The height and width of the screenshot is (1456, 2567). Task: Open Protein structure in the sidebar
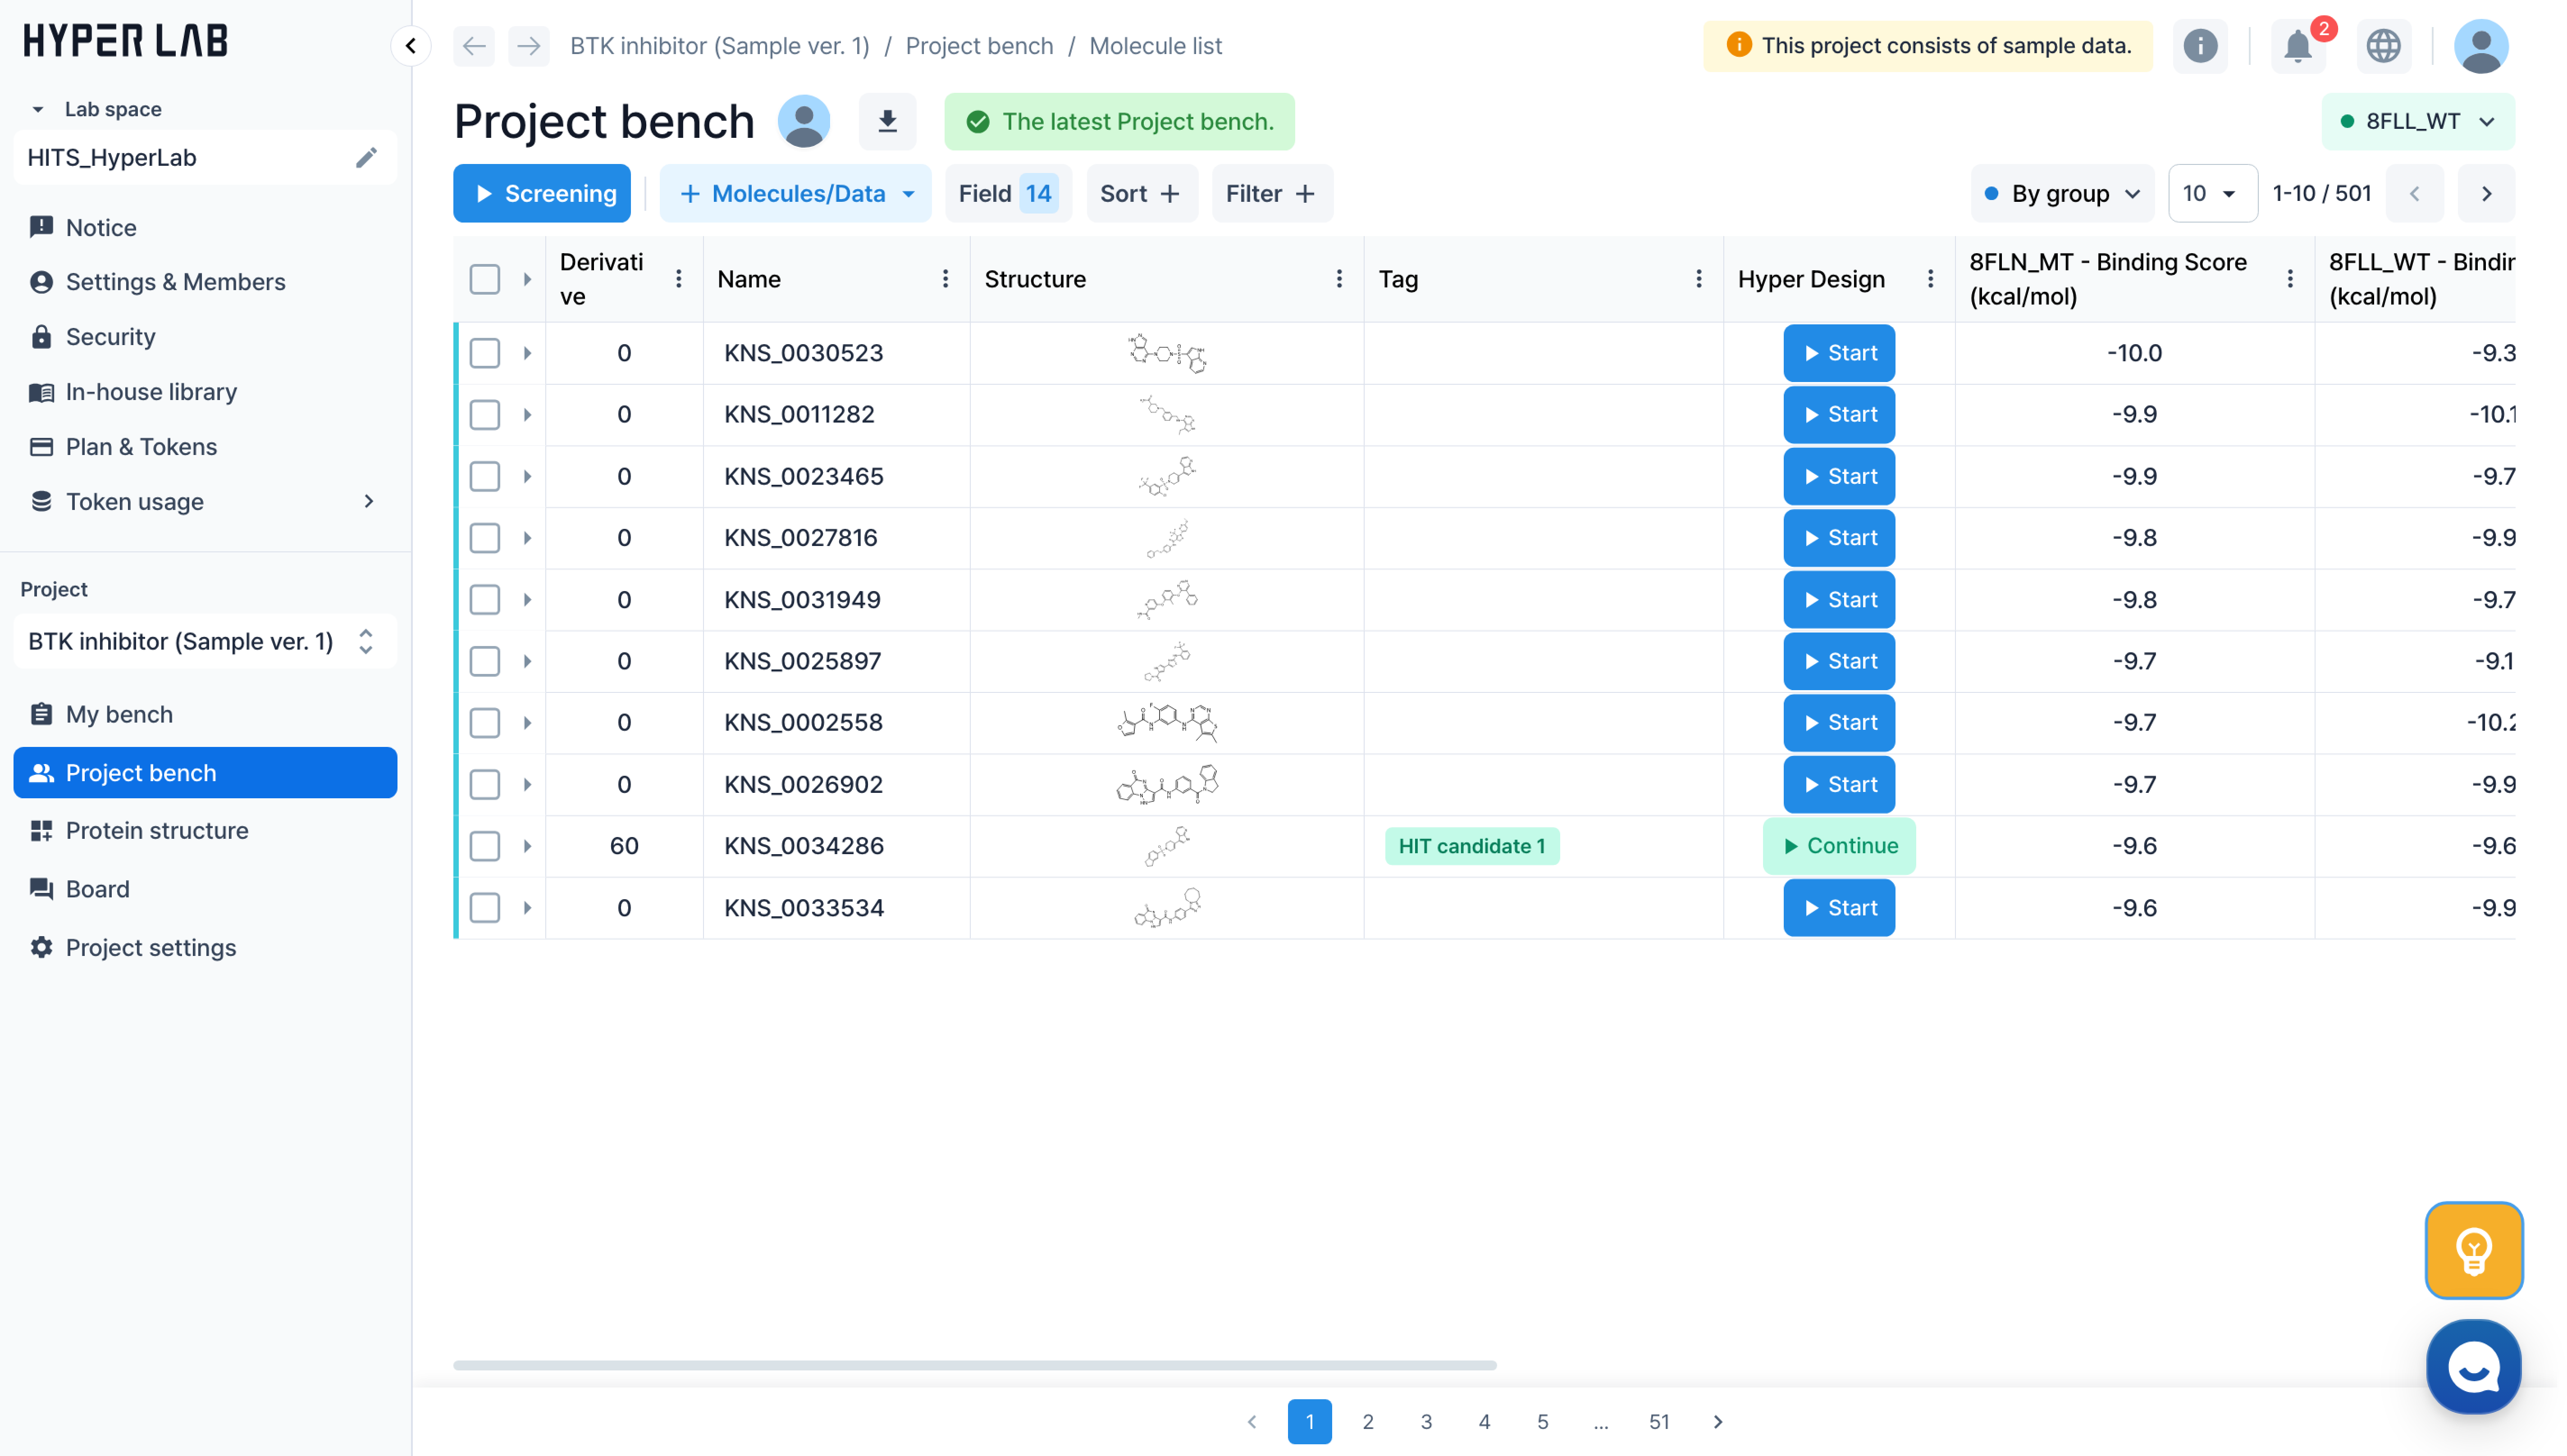click(157, 830)
